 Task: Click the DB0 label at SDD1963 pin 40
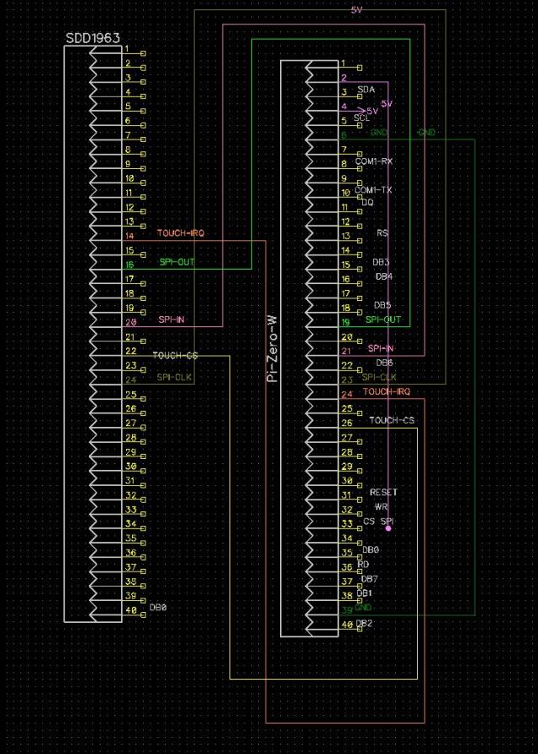tap(158, 607)
